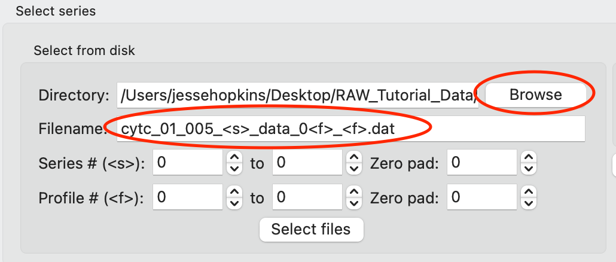Decrease the Profile # end value
Screen dimensions: 616x262
(354, 203)
